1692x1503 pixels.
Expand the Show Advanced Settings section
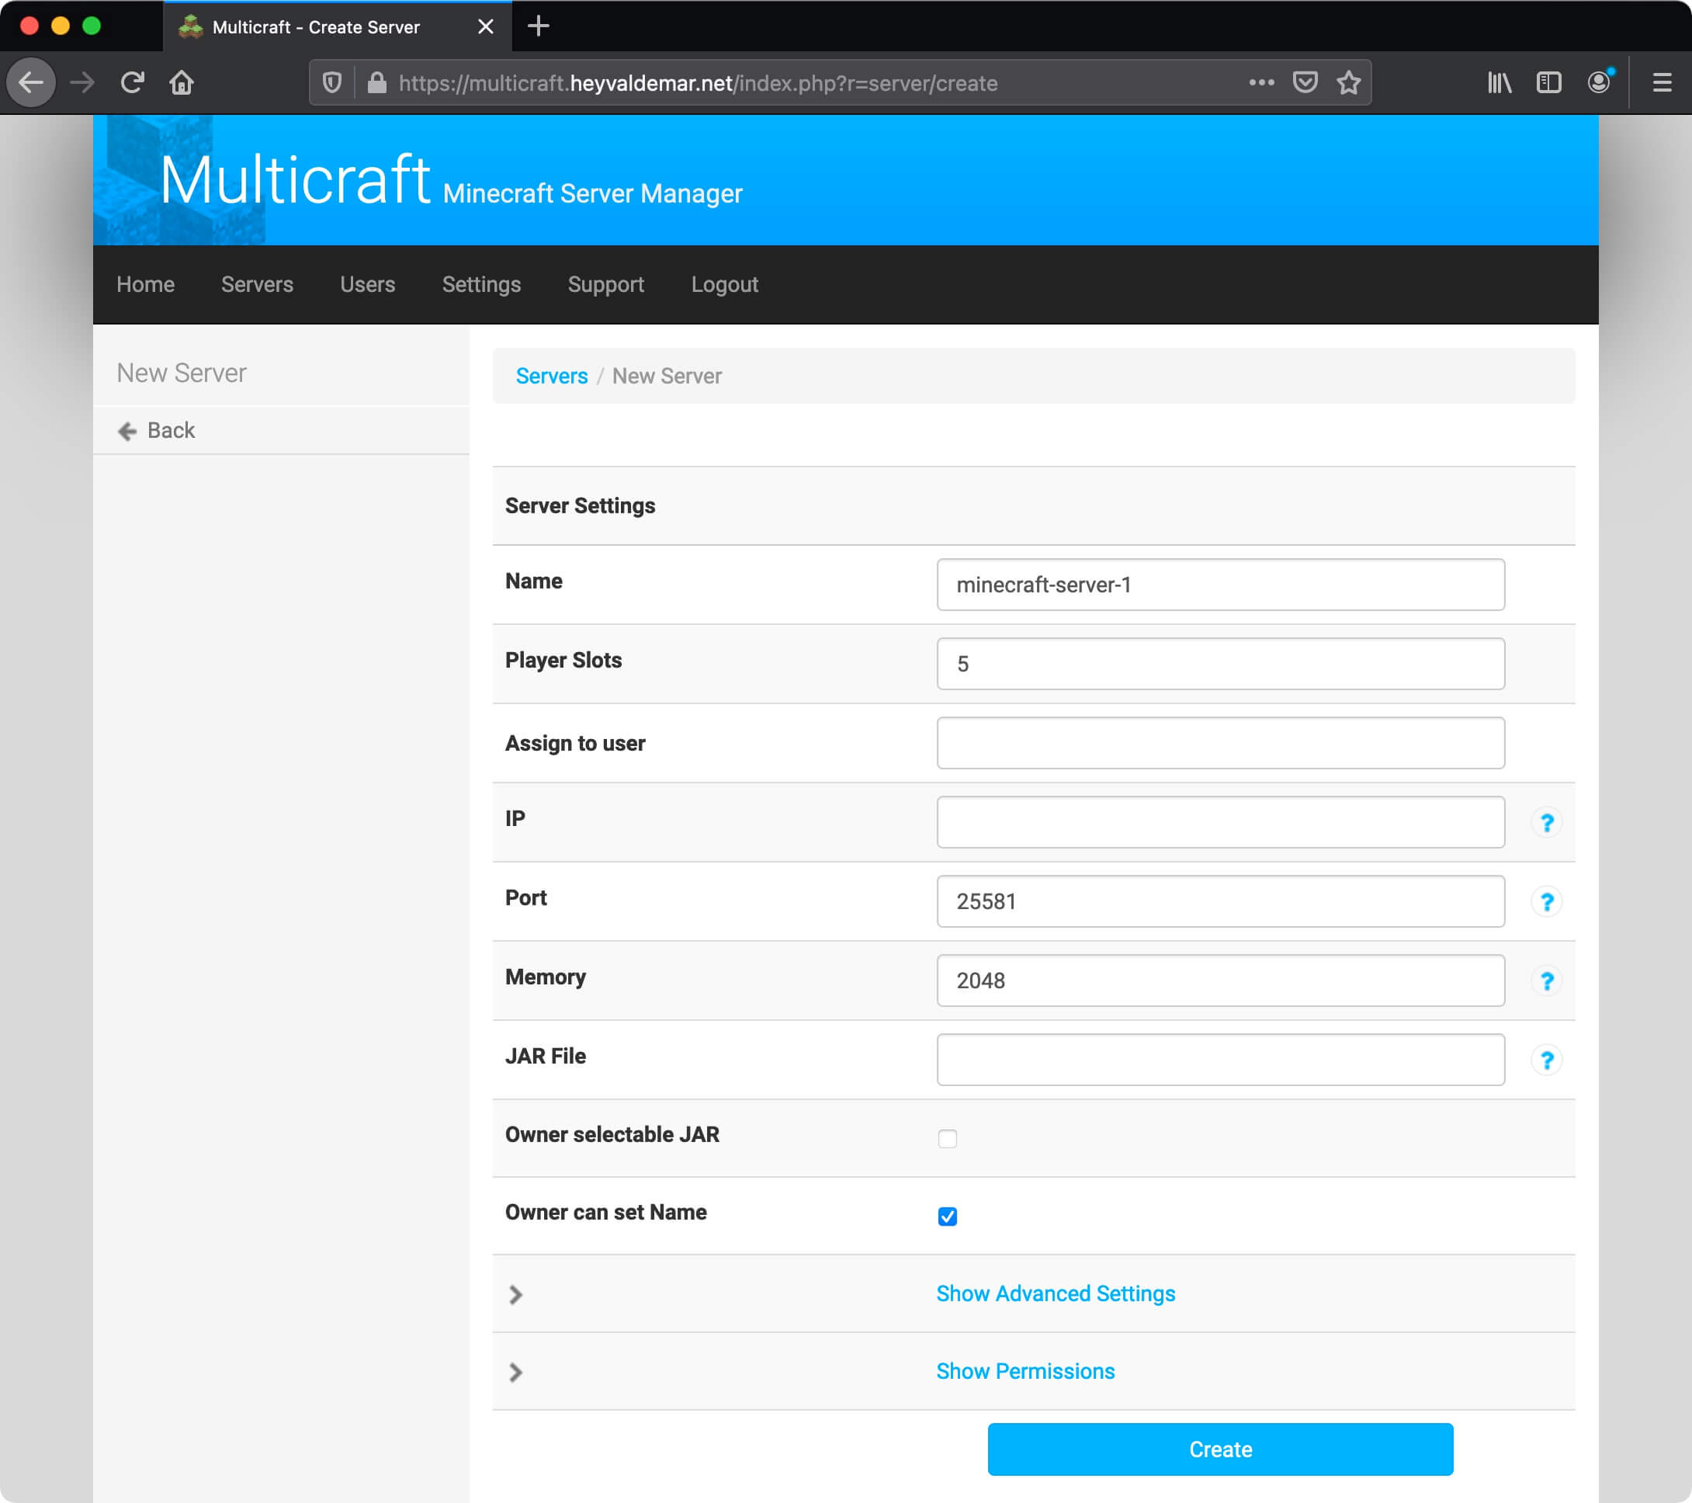click(x=1056, y=1294)
